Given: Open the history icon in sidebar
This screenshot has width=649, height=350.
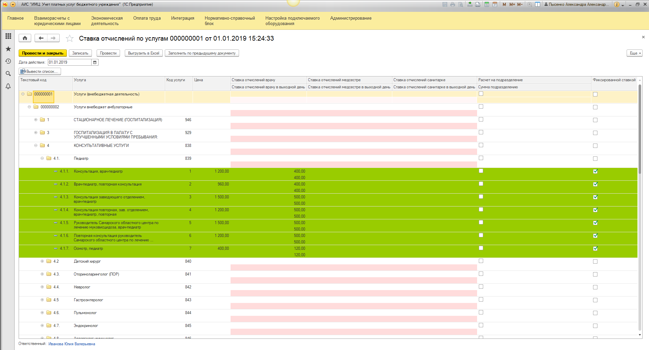Looking at the screenshot, I should [x=8, y=61].
